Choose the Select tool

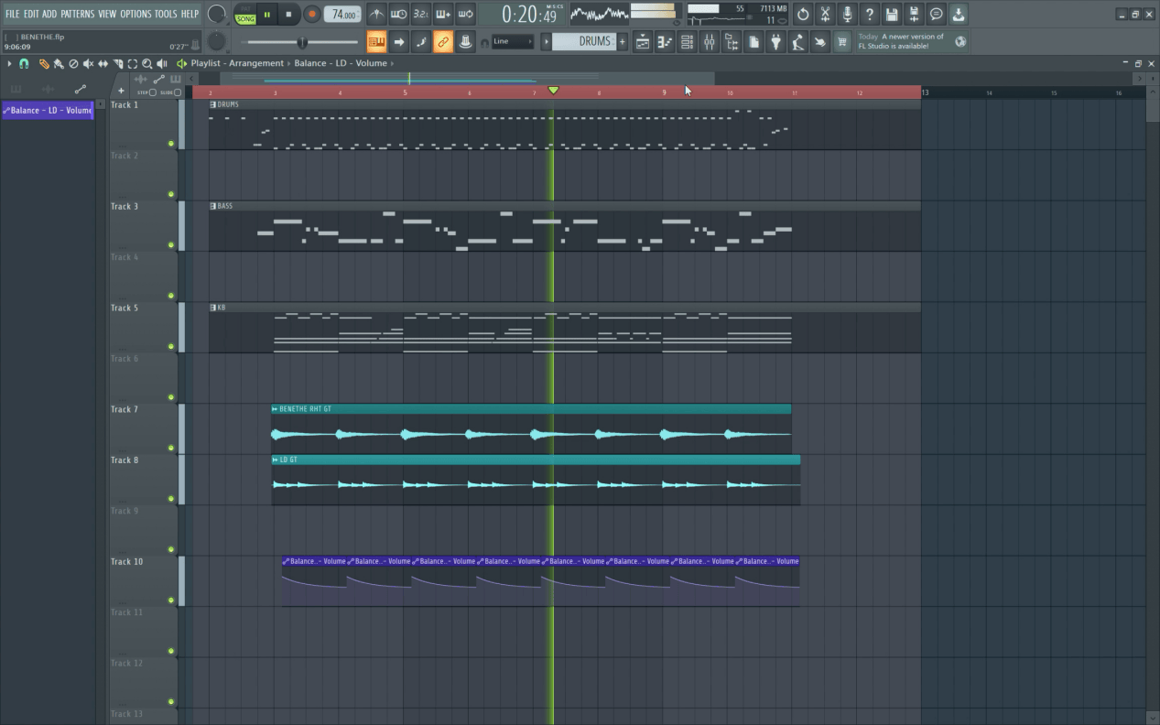(133, 63)
